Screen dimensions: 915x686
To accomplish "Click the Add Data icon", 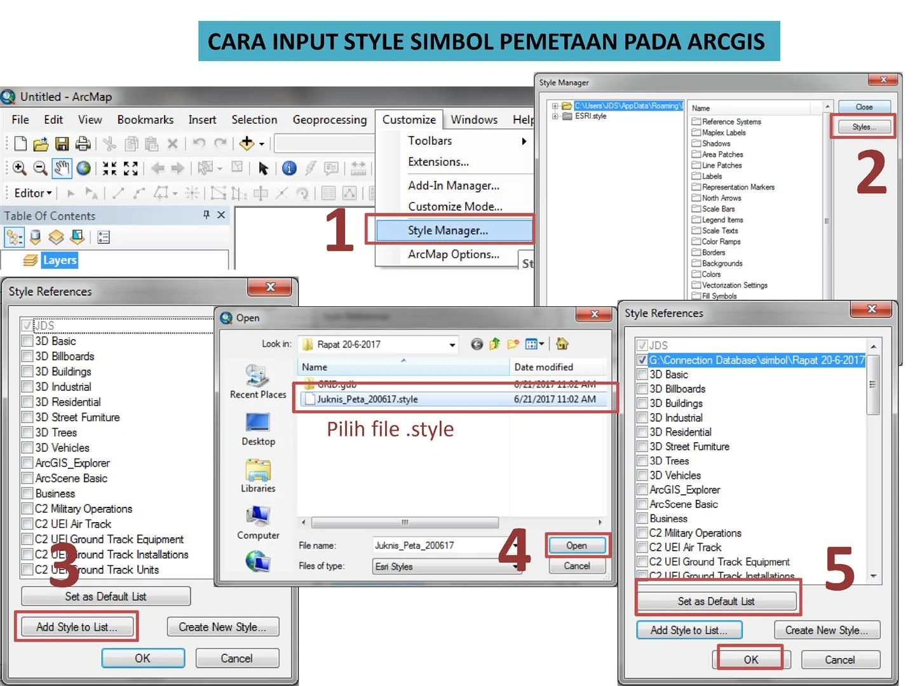I will pyautogui.click(x=247, y=144).
